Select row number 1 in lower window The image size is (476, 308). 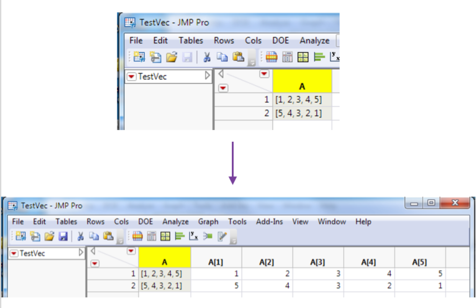(x=113, y=274)
